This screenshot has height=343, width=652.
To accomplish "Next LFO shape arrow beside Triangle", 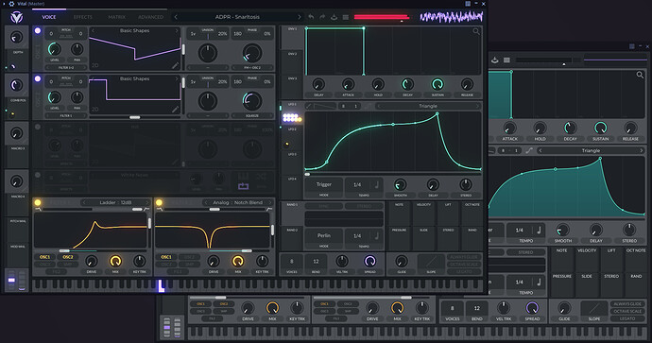I will pos(477,106).
